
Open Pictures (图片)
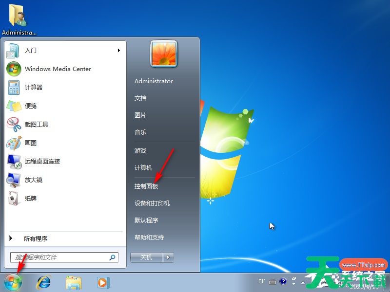click(140, 115)
